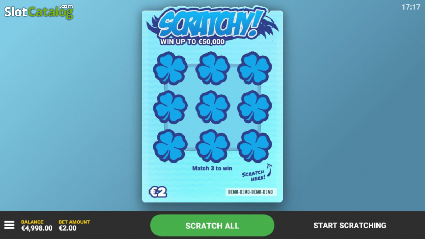The image size is (425, 239).
Task: Scratch the middle-left clover
Action: pyautogui.click(x=170, y=107)
